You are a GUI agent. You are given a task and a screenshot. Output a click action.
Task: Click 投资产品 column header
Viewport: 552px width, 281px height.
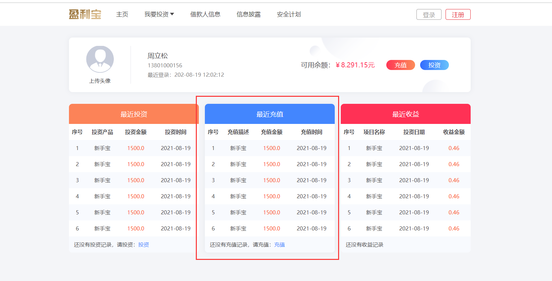[x=102, y=132]
